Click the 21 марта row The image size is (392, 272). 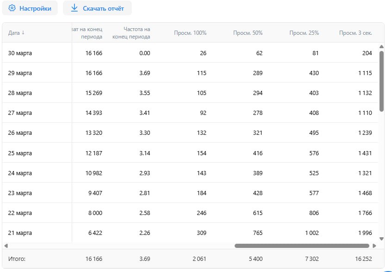190,233
